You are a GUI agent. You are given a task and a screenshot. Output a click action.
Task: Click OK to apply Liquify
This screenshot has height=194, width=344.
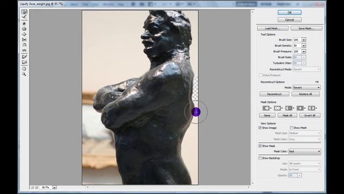click(289, 12)
